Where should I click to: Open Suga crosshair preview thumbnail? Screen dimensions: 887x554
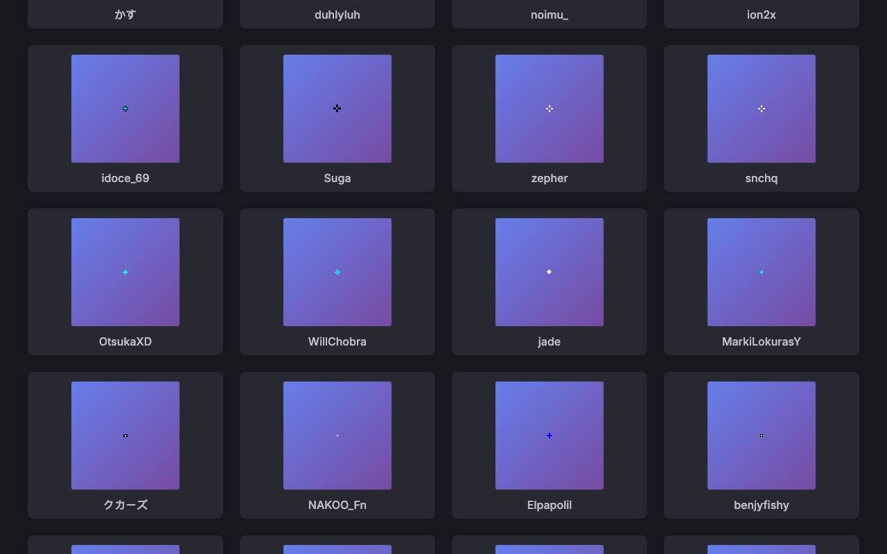[x=337, y=109]
